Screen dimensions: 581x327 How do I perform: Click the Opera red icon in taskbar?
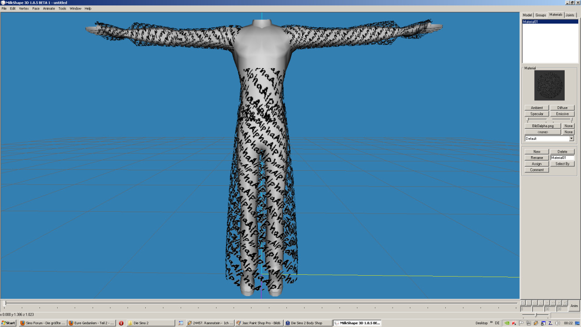(121, 323)
